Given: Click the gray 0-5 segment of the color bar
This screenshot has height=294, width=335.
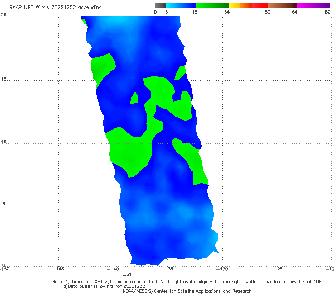Looking at the screenshot, I should (x=160, y=5).
